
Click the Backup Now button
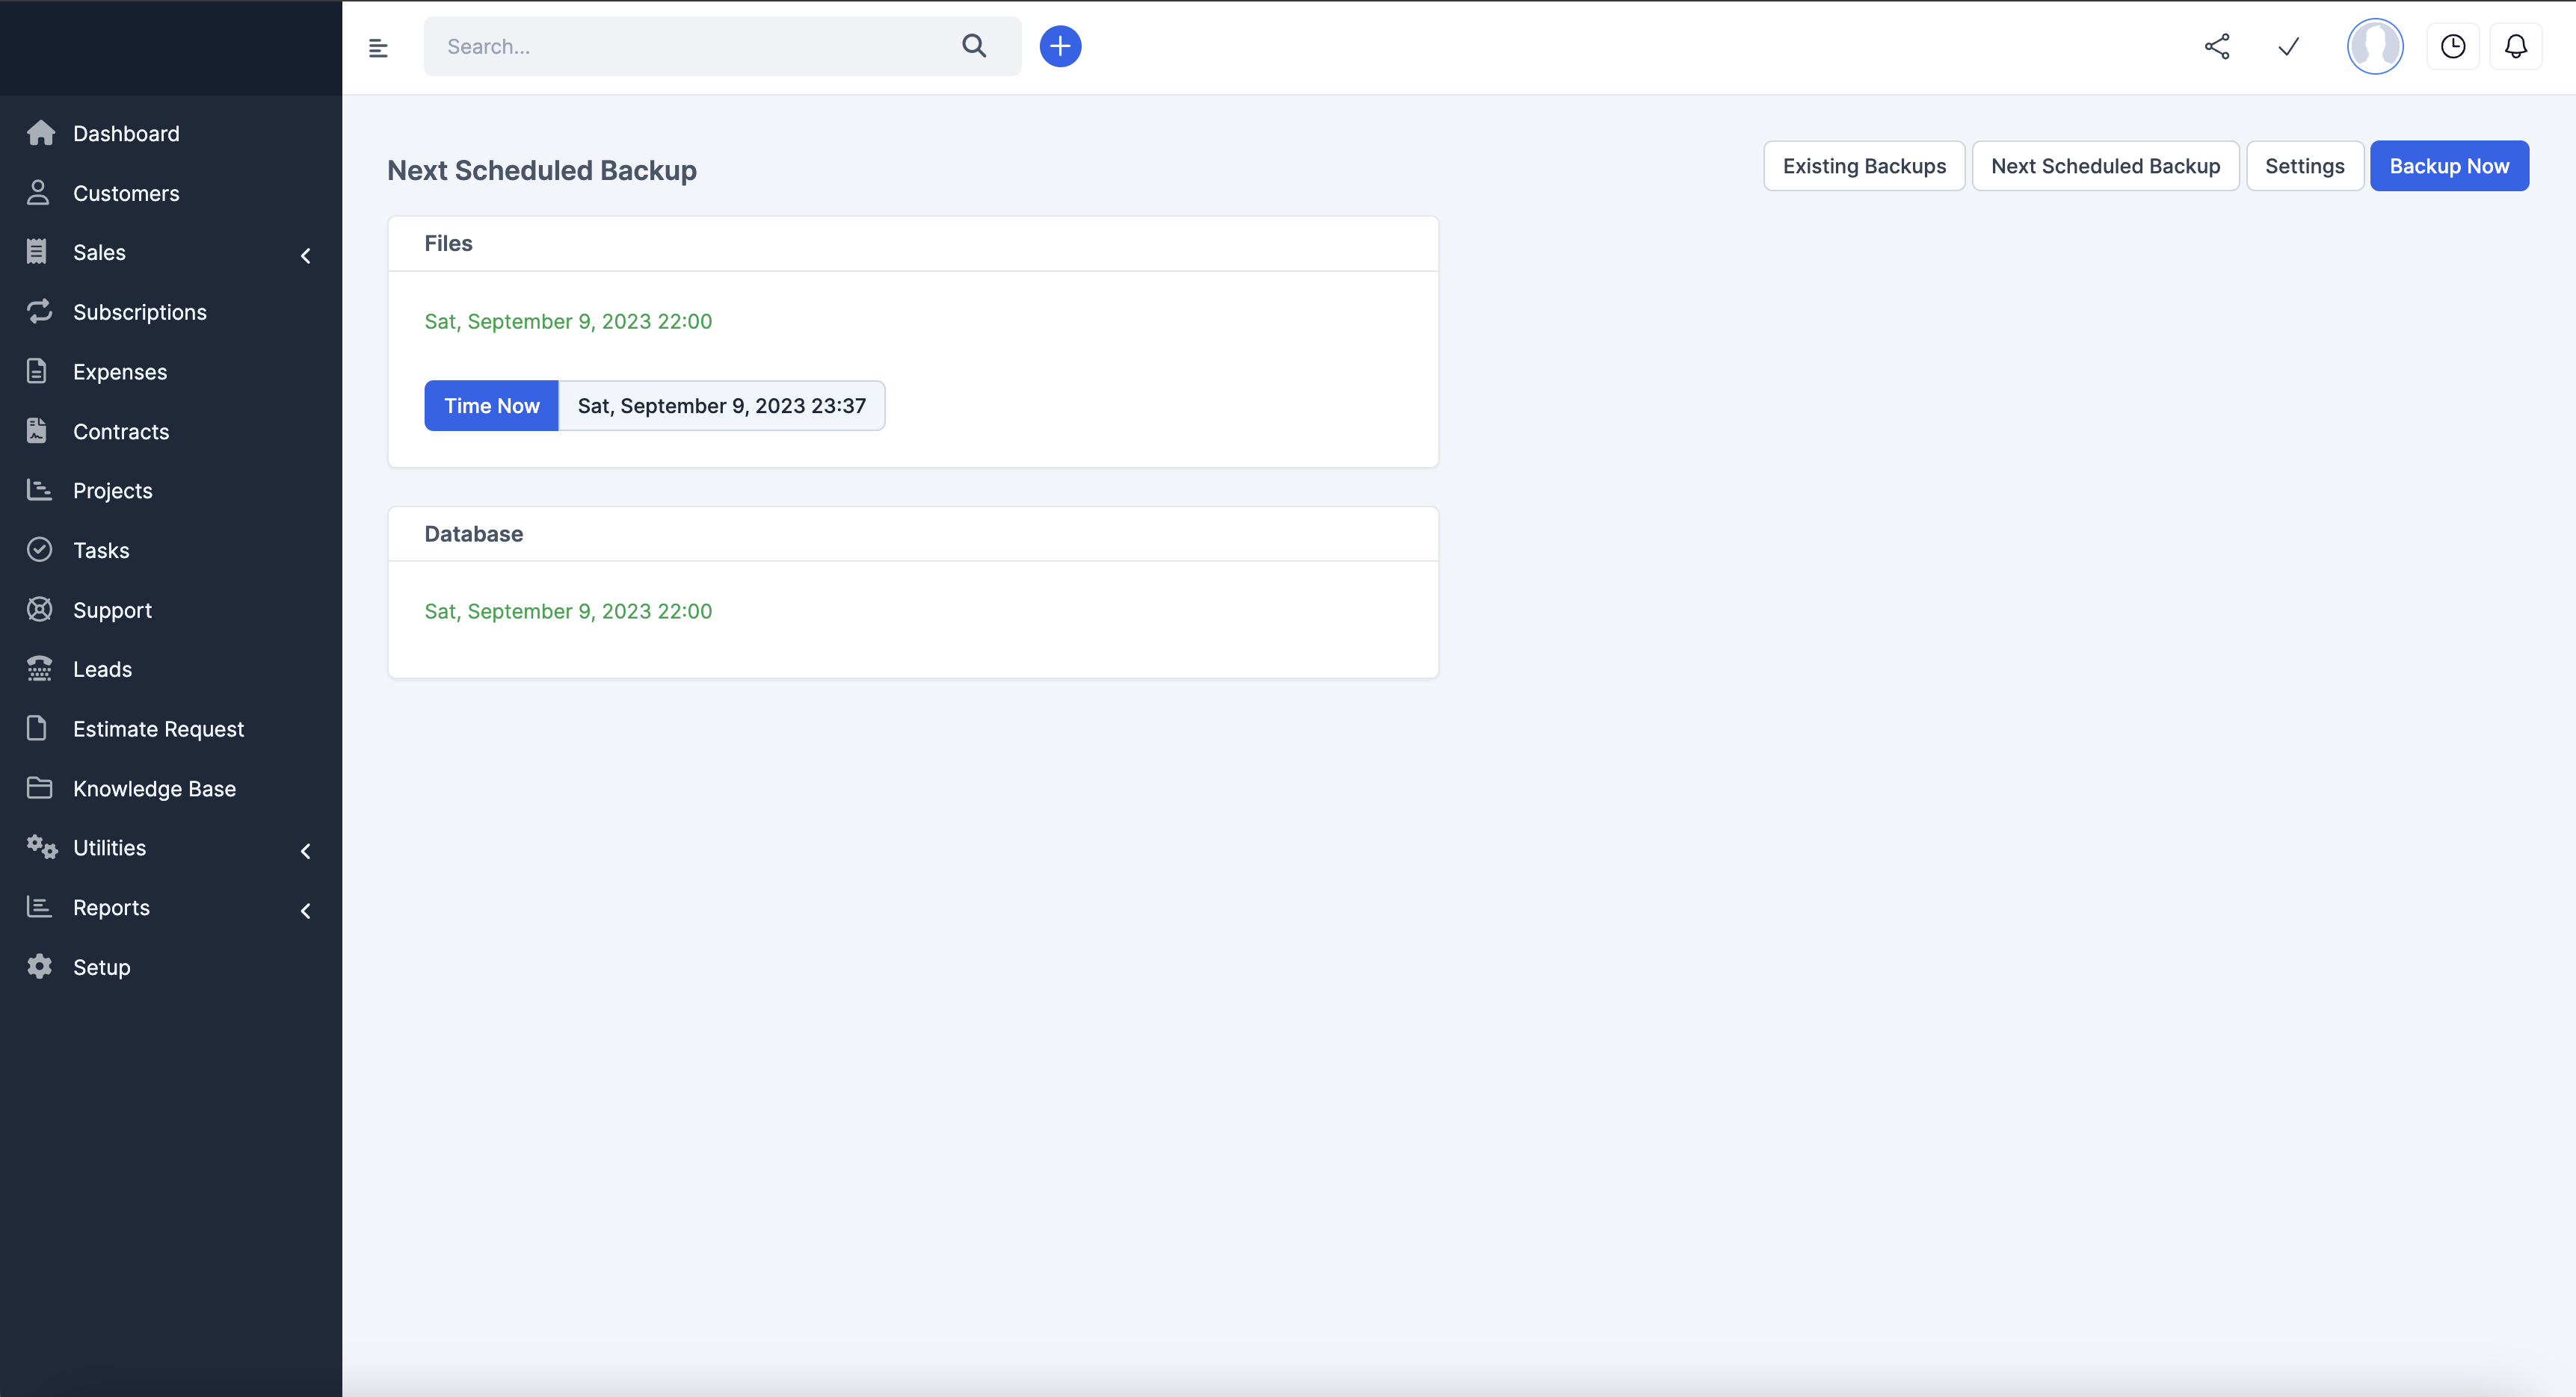(2449, 166)
